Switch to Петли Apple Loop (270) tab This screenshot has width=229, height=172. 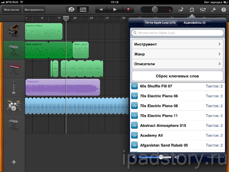[160, 23]
